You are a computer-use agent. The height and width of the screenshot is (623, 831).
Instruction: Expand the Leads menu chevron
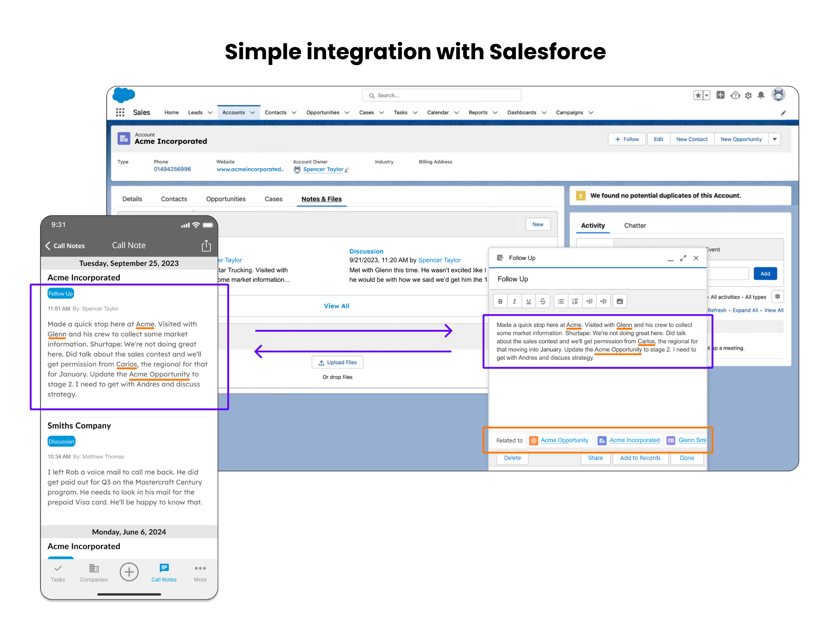pyautogui.click(x=210, y=113)
